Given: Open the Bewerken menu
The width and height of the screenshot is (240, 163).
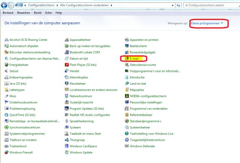Looking at the screenshot, I should tap(24, 13).
